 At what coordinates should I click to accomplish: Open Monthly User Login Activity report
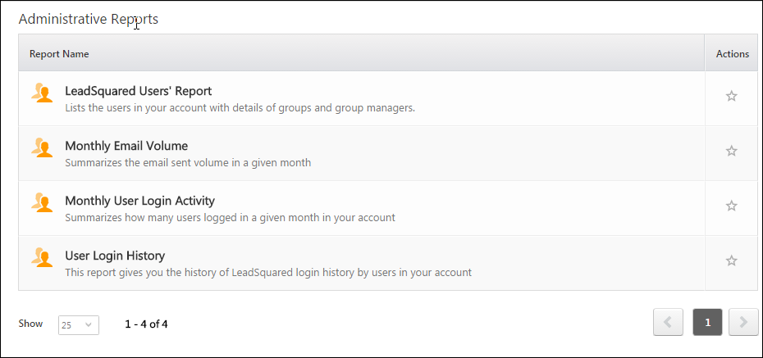[x=139, y=201]
